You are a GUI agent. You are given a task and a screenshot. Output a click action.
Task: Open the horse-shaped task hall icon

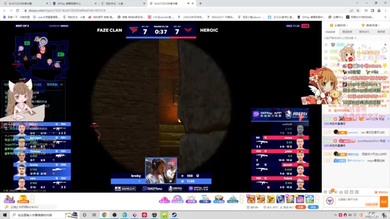pyautogui.click(x=9, y=199)
